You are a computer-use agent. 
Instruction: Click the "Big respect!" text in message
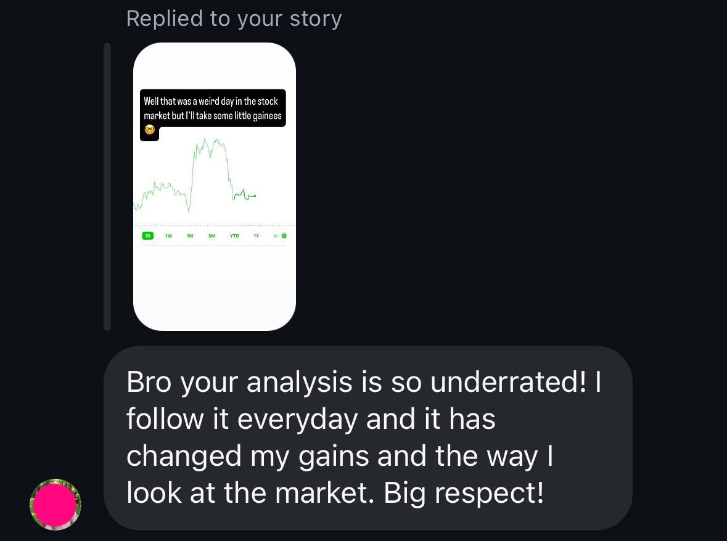[464, 493]
